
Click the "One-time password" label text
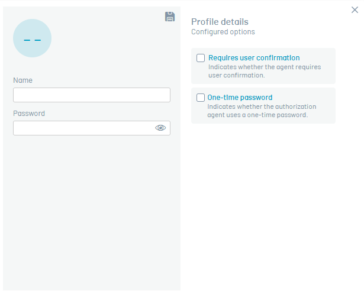point(240,98)
